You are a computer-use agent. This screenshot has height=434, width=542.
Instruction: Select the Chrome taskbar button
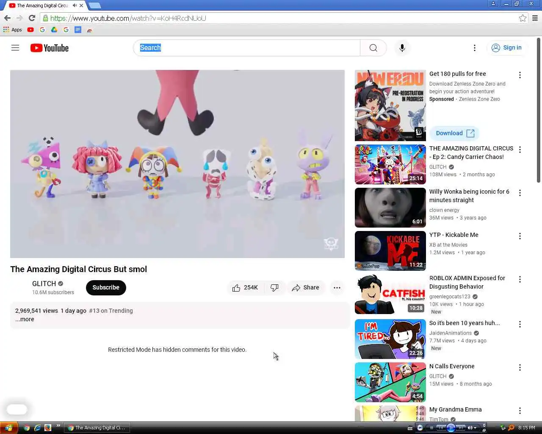click(x=97, y=428)
